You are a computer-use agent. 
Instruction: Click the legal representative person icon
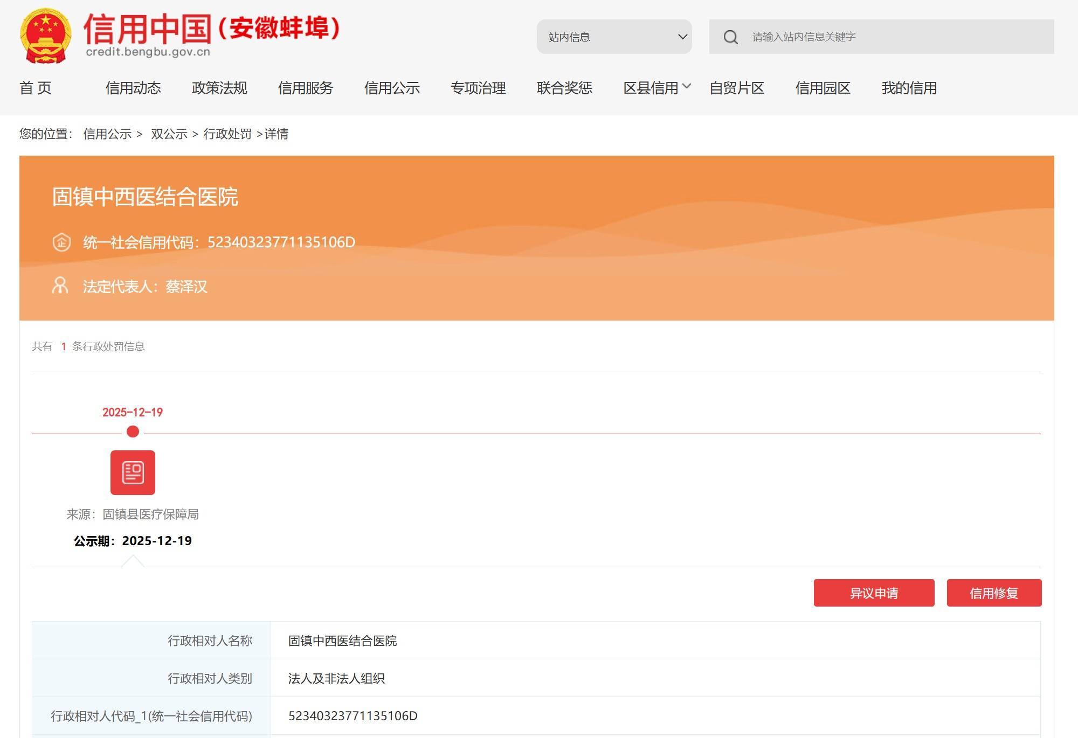(60, 286)
